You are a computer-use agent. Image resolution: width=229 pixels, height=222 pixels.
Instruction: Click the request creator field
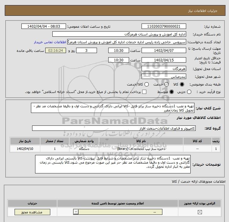pyautogui.click(x=127, y=42)
